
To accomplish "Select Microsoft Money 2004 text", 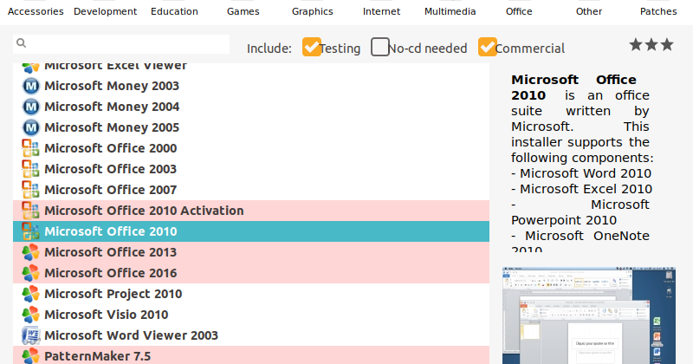I will [x=112, y=107].
